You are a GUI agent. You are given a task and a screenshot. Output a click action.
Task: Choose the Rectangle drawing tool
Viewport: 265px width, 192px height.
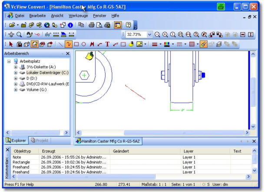pos(76,44)
